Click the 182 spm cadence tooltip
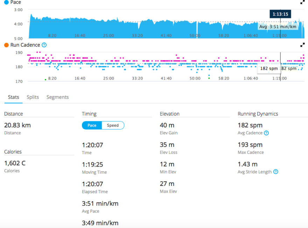Image resolution: width=308 pixels, height=228 pixels. pyautogui.click(x=269, y=68)
